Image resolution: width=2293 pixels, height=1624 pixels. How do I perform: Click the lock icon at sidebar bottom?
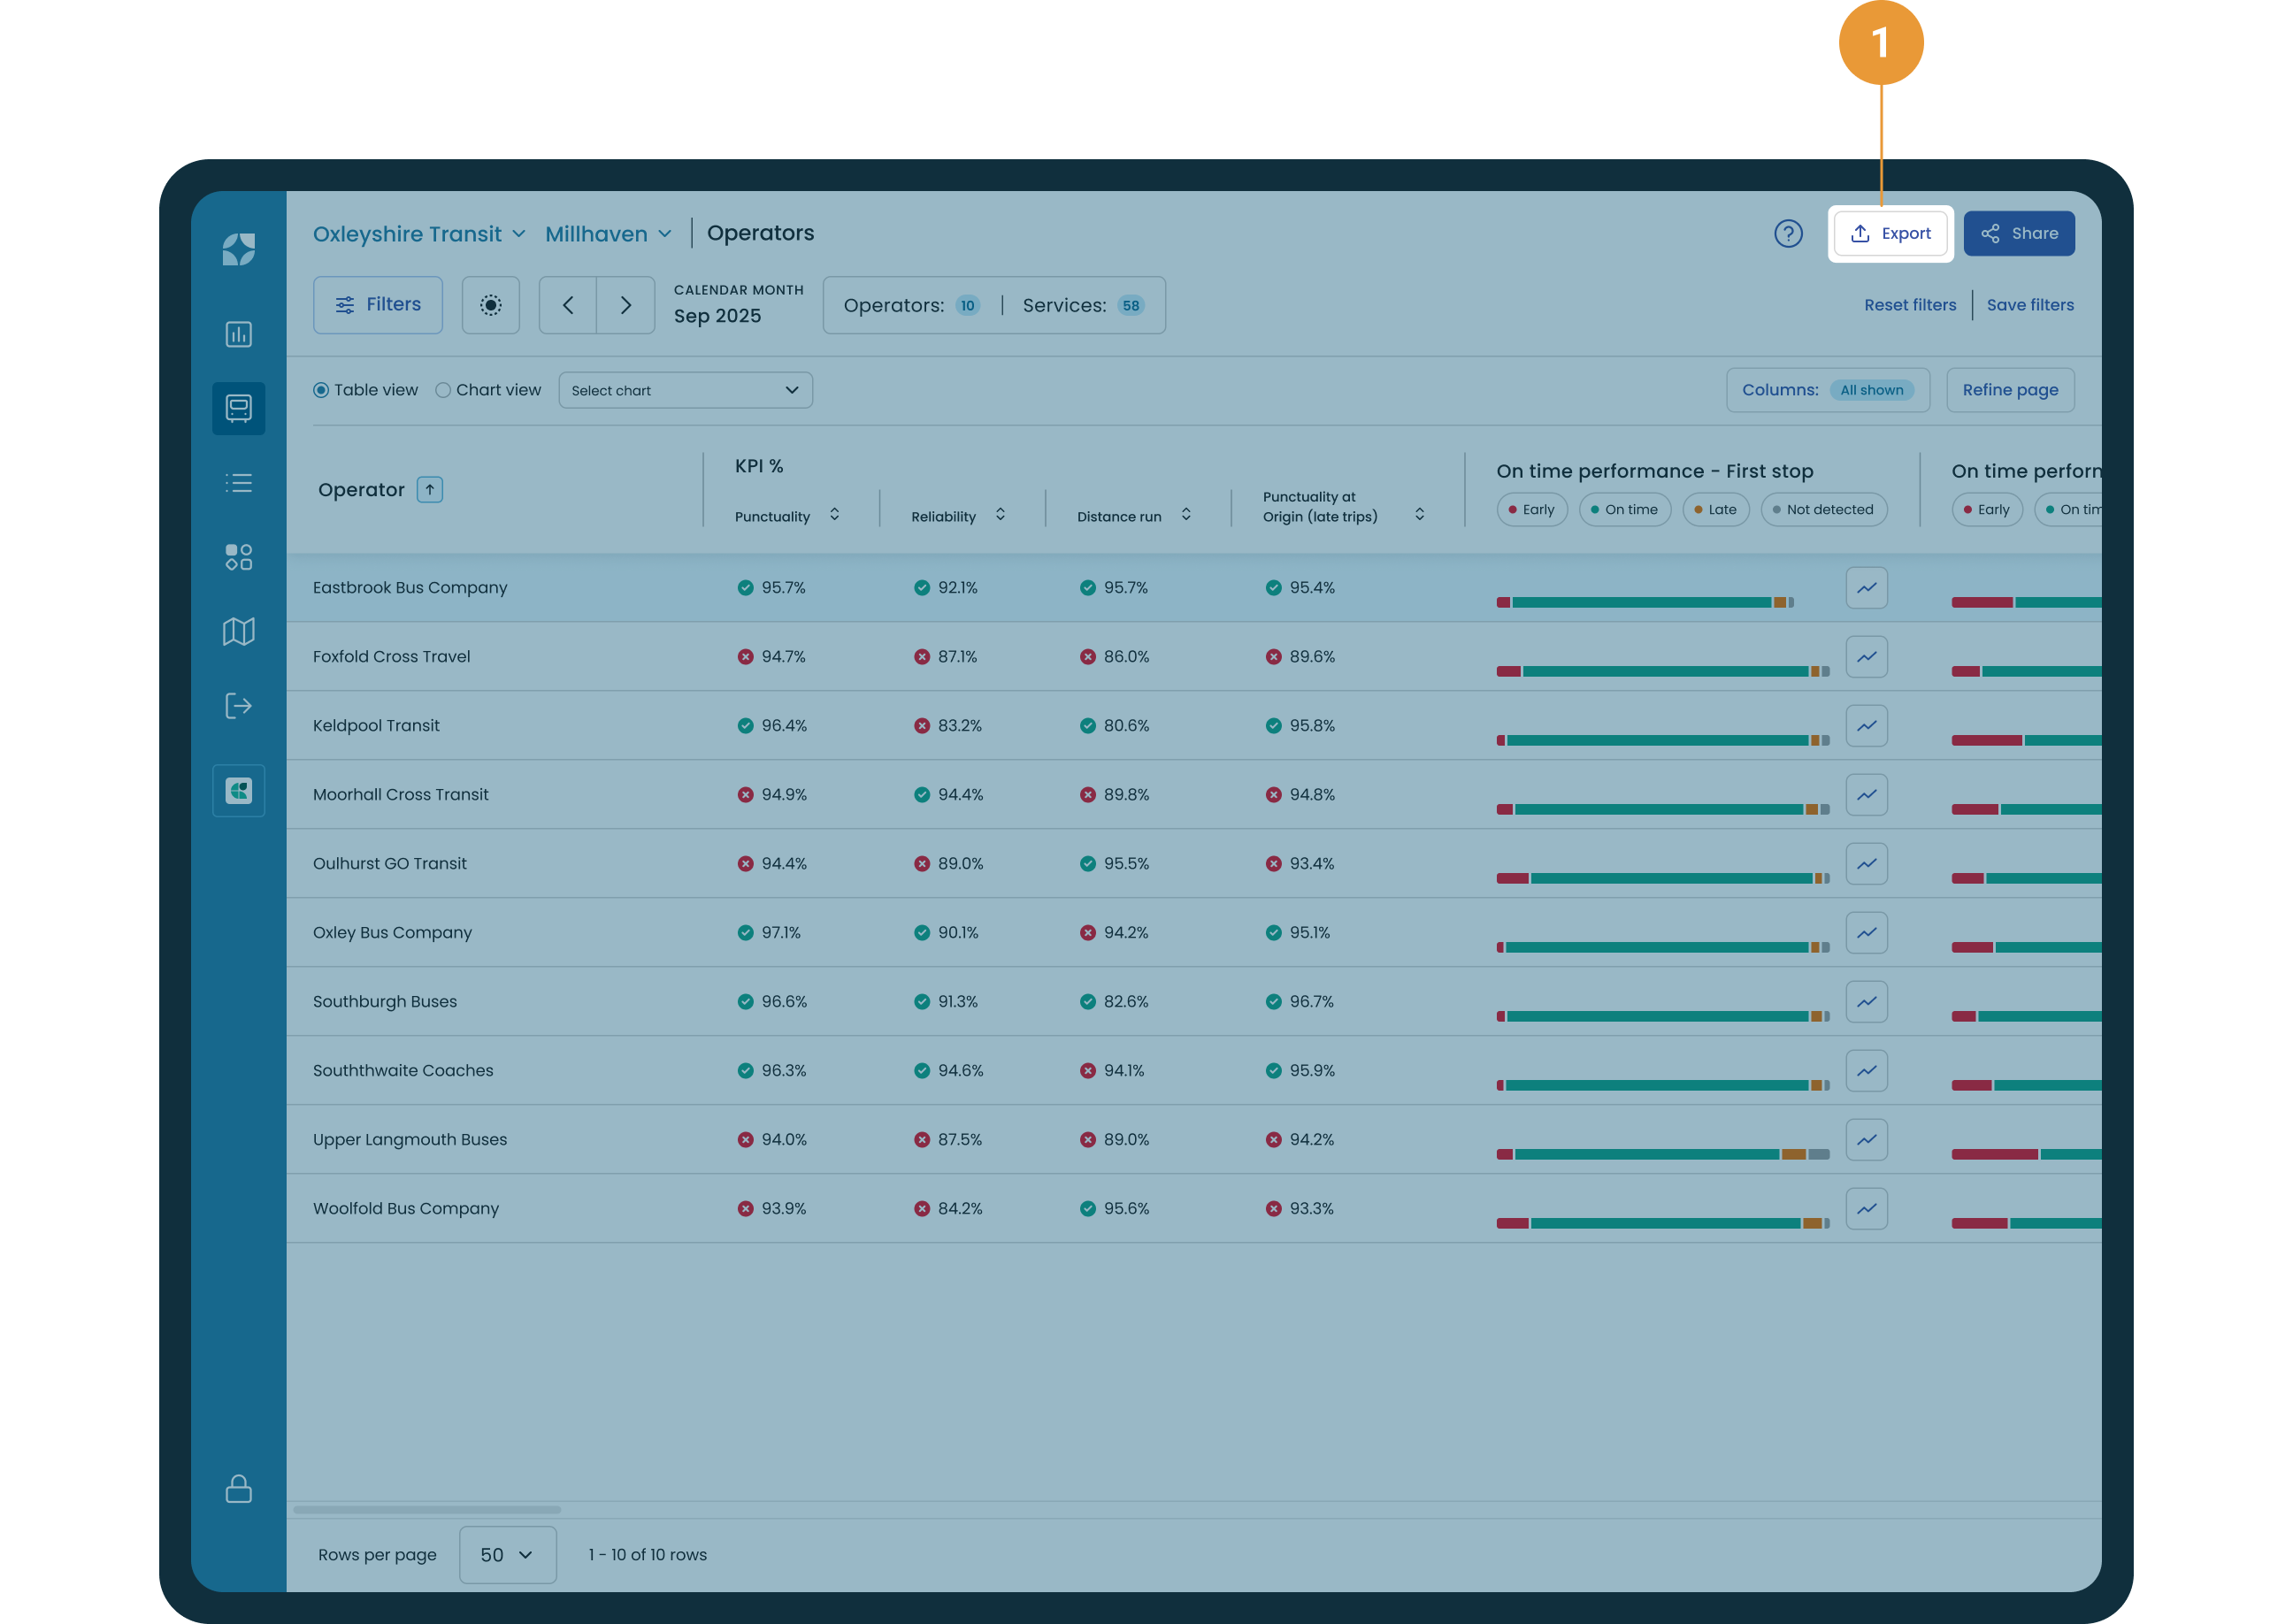(239, 1488)
